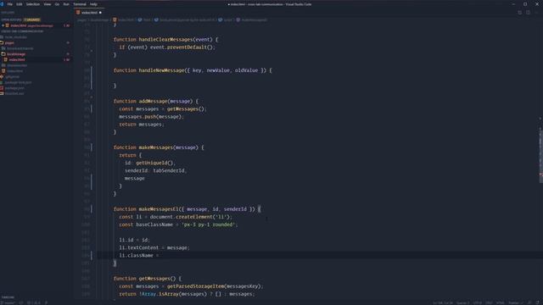Image resolution: width=543 pixels, height=305 pixels.
Task: Click the git branch status item
Action: 8,303
